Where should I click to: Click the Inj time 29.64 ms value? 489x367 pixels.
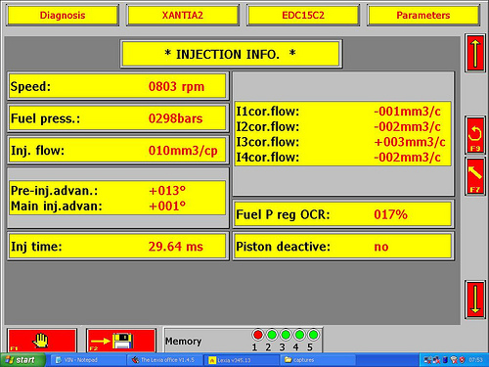pyautogui.click(x=176, y=247)
